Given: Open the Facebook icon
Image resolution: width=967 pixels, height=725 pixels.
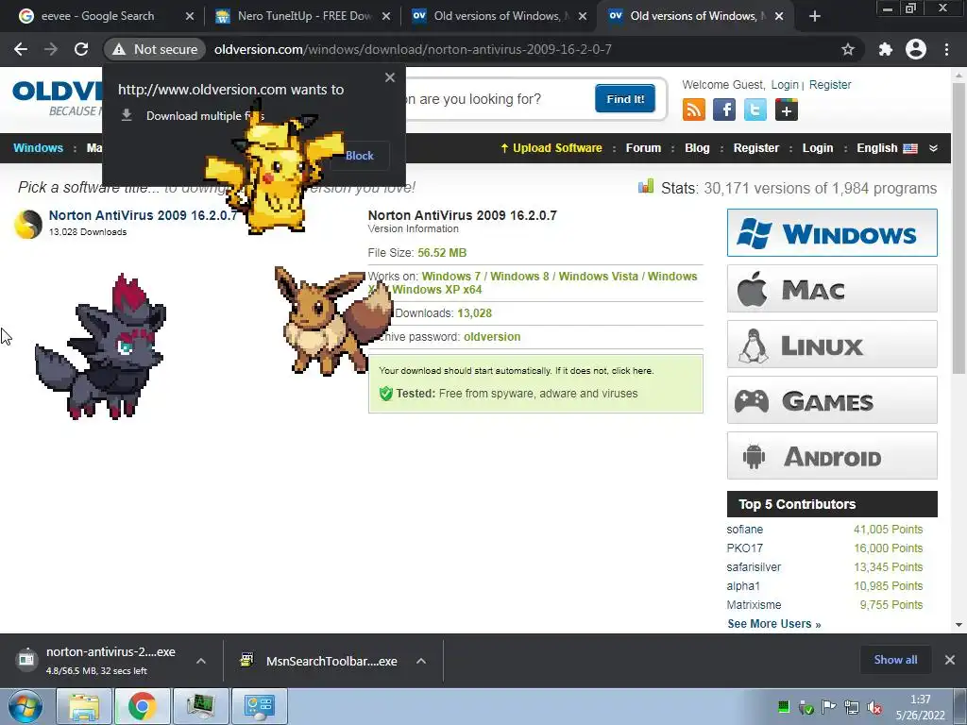Looking at the screenshot, I should click(x=724, y=110).
